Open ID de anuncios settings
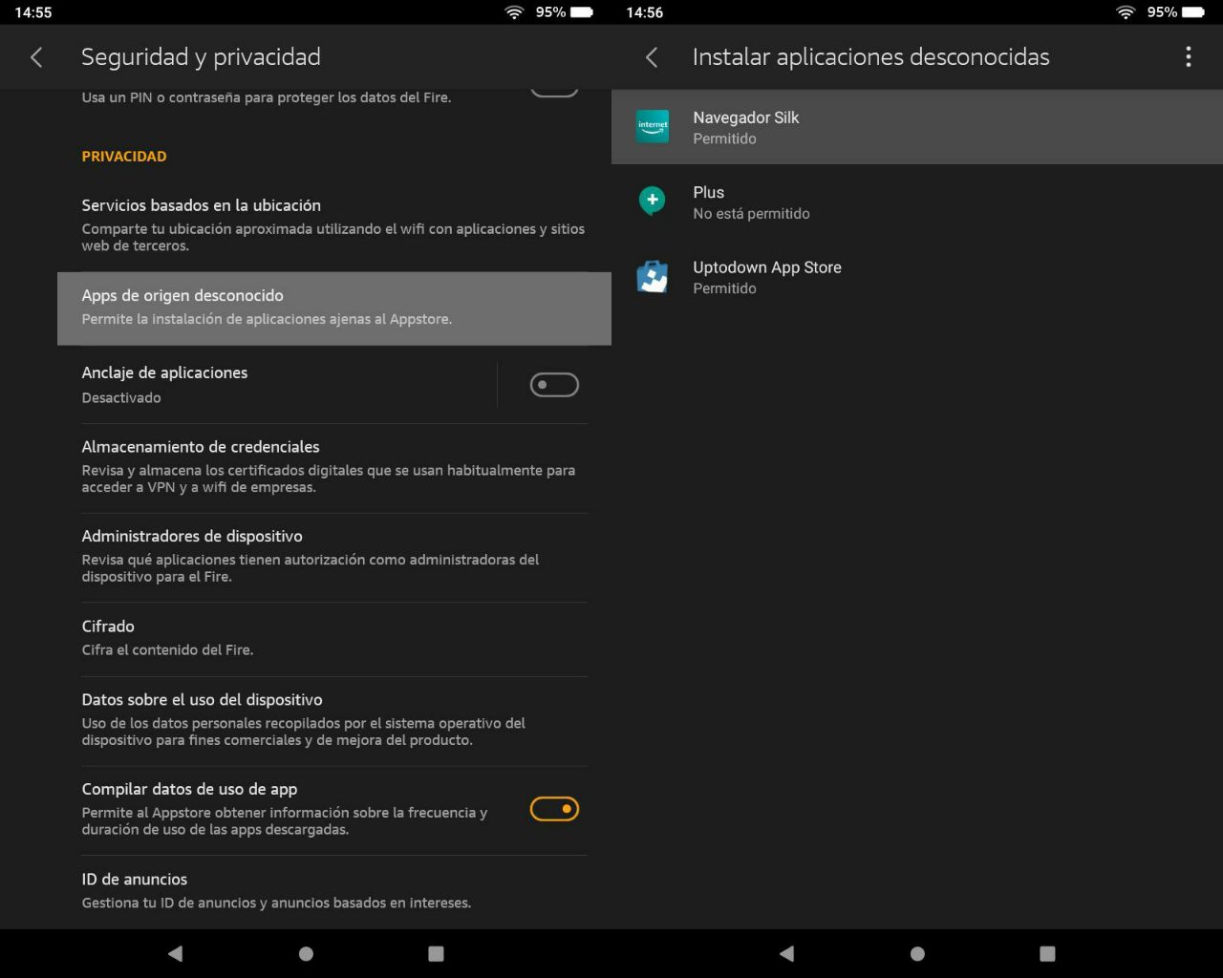 (334, 890)
